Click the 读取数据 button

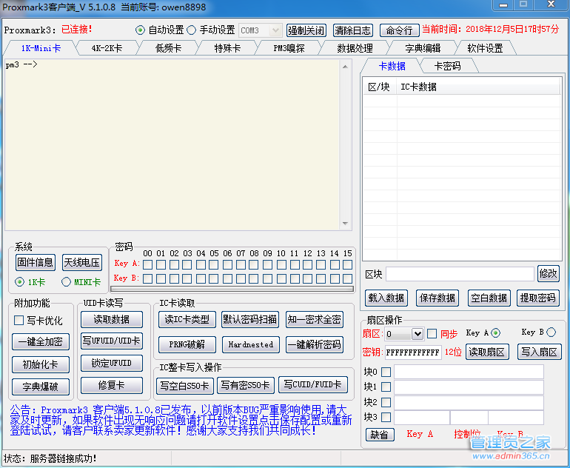point(112,320)
